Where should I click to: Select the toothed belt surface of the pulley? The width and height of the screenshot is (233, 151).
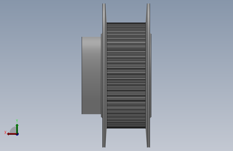point(126,75)
